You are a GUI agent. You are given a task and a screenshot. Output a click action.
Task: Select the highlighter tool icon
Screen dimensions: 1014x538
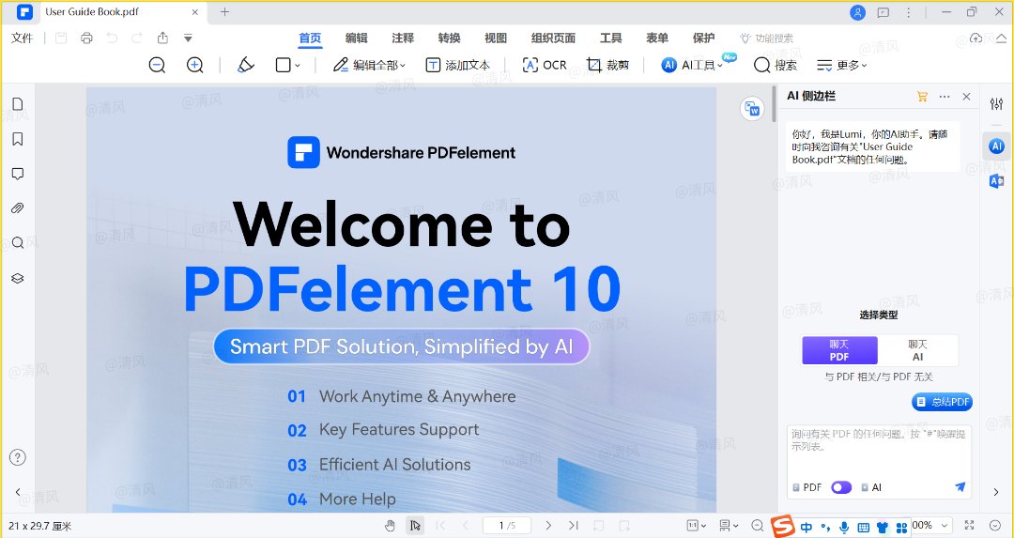point(246,65)
